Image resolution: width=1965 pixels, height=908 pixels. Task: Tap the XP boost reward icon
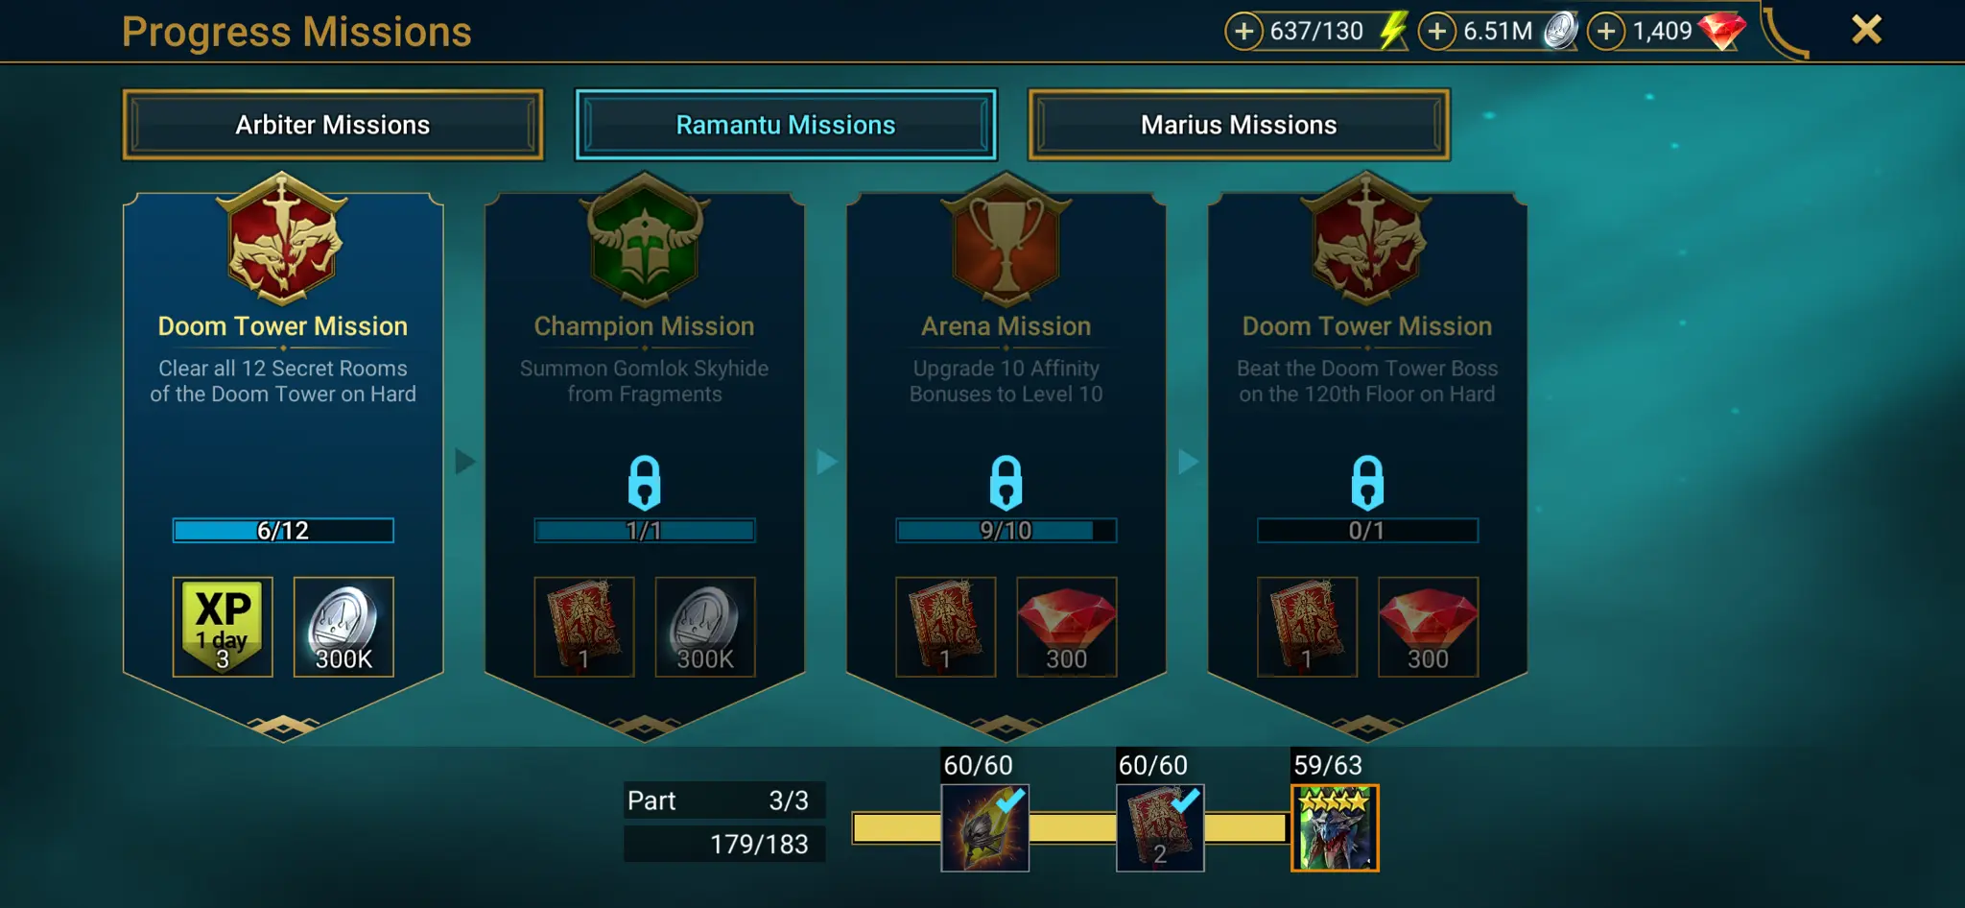click(x=223, y=627)
